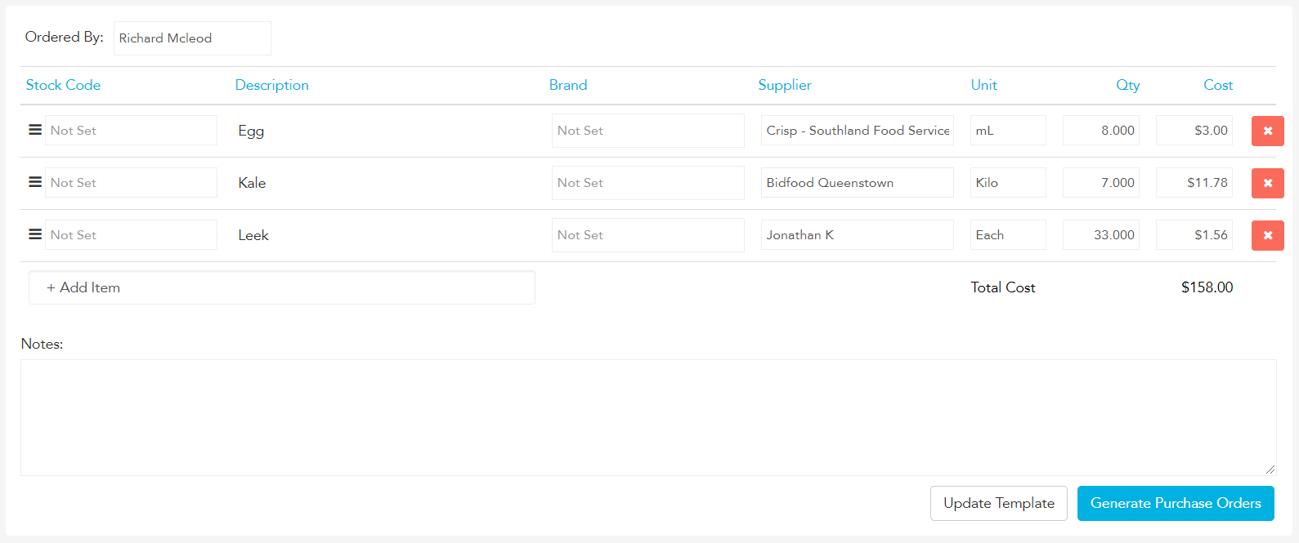Viewport: 1299px width, 543px height.
Task: Click the Stock Code field for Kale
Action: (x=131, y=183)
